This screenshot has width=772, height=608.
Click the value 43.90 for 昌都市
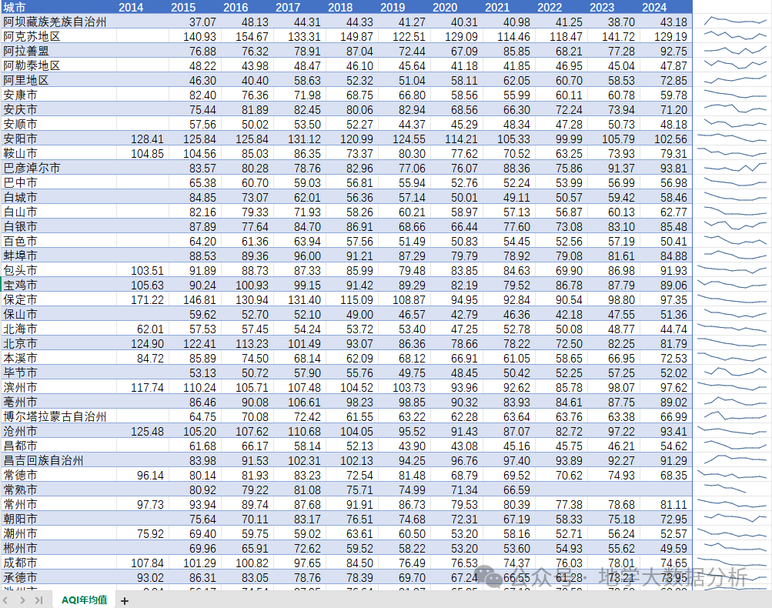tap(412, 446)
